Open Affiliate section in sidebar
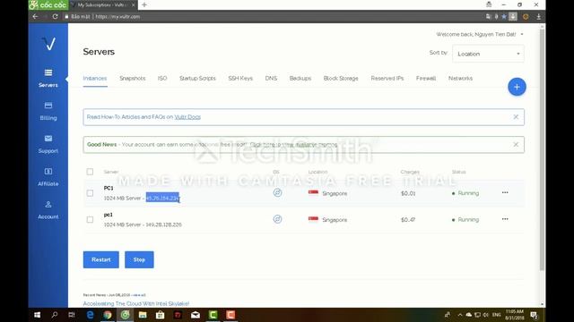Screen dimensions: 574x322 click(48, 177)
